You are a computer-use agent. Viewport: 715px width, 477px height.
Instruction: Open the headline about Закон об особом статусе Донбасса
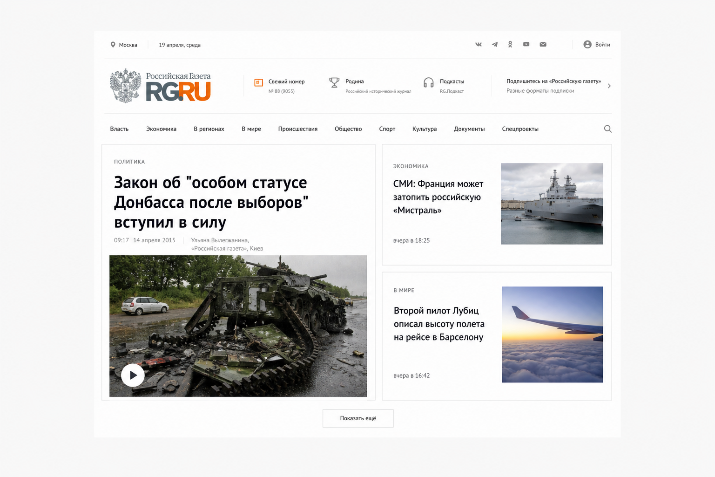[x=211, y=202]
